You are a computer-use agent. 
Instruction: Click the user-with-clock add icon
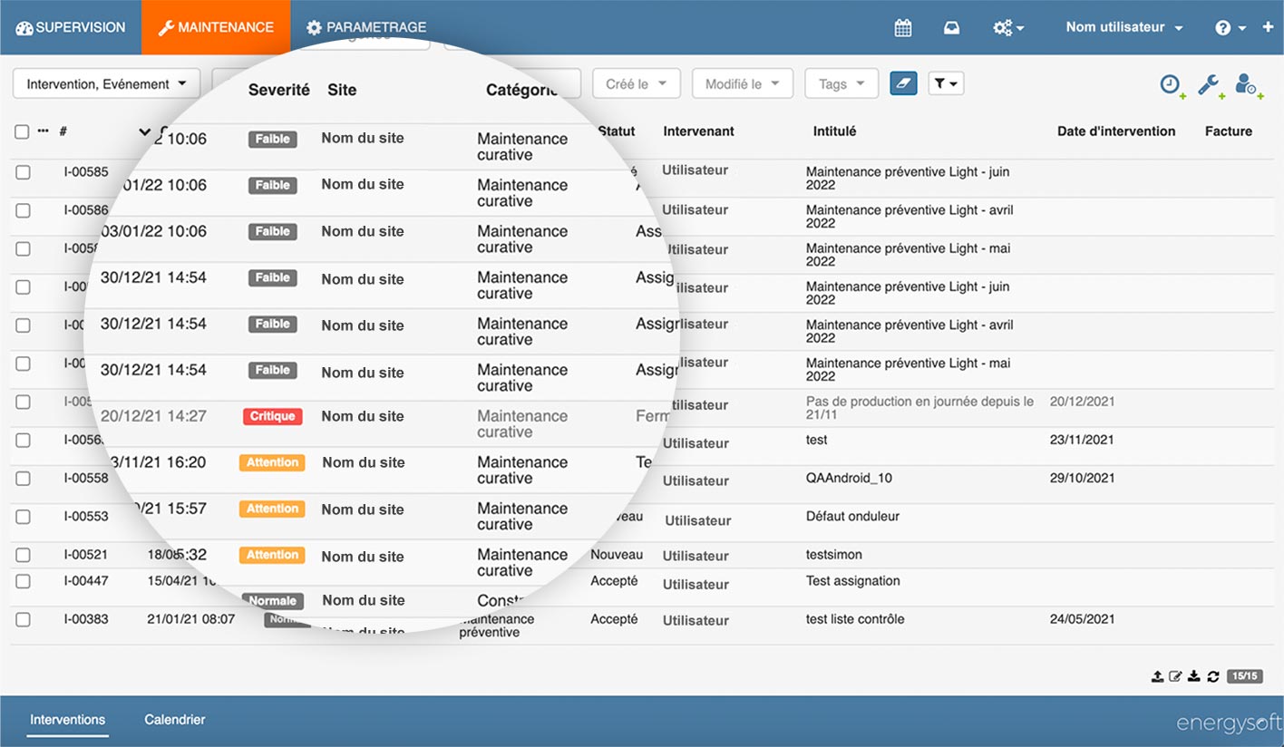pos(1248,84)
